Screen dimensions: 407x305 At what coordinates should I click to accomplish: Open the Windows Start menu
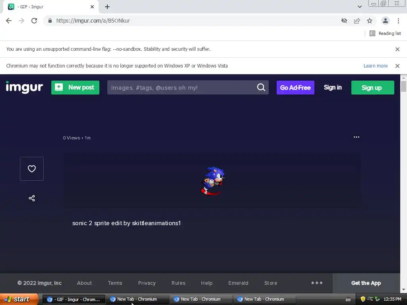[x=19, y=299]
